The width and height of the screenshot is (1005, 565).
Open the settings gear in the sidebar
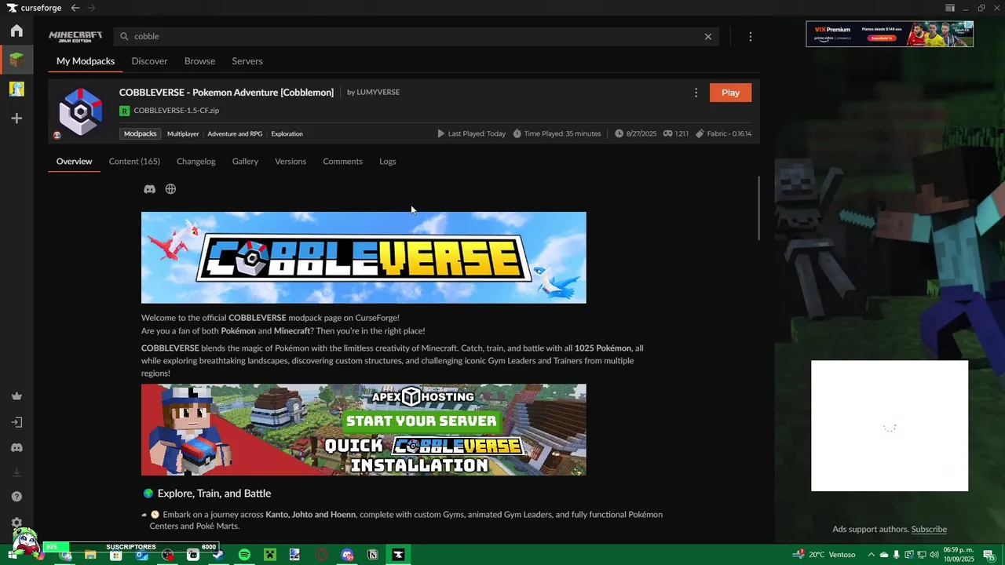tap(16, 523)
